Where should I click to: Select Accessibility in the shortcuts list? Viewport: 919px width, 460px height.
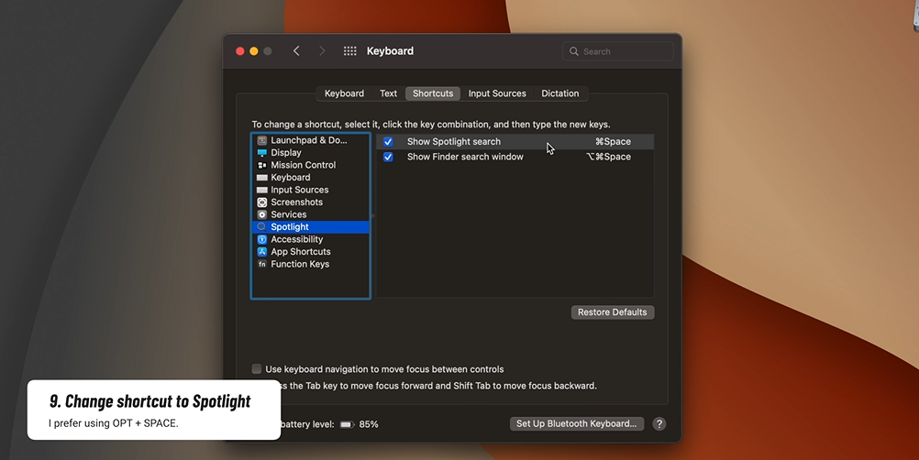pyautogui.click(x=311, y=239)
